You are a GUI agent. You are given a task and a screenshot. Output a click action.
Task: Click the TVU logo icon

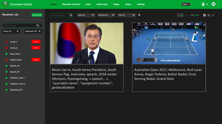click(5, 4)
